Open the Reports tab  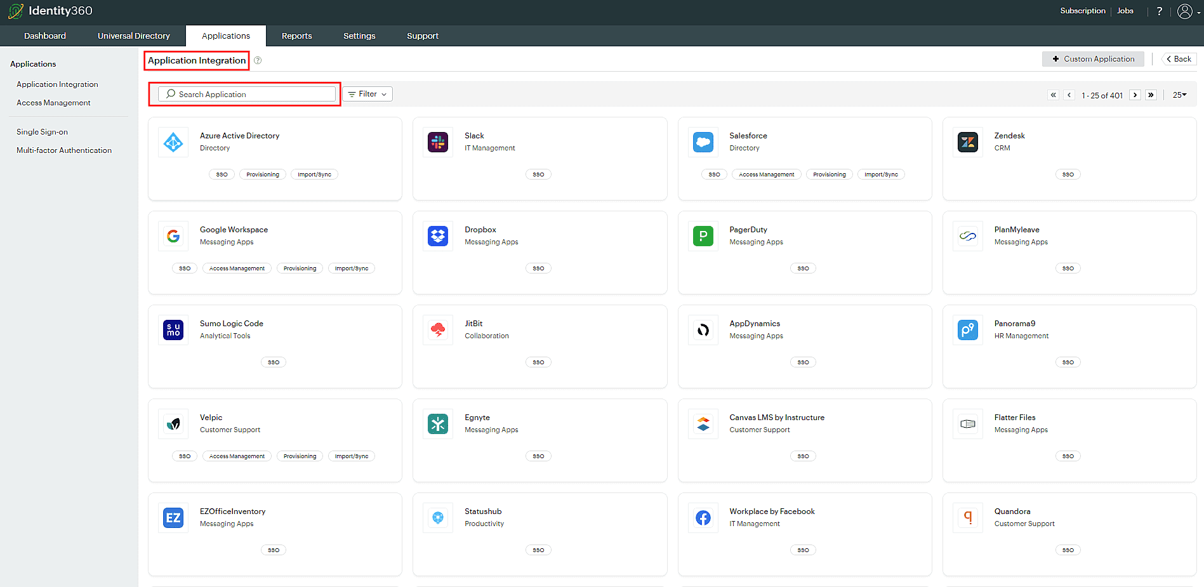(x=297, y=36)
